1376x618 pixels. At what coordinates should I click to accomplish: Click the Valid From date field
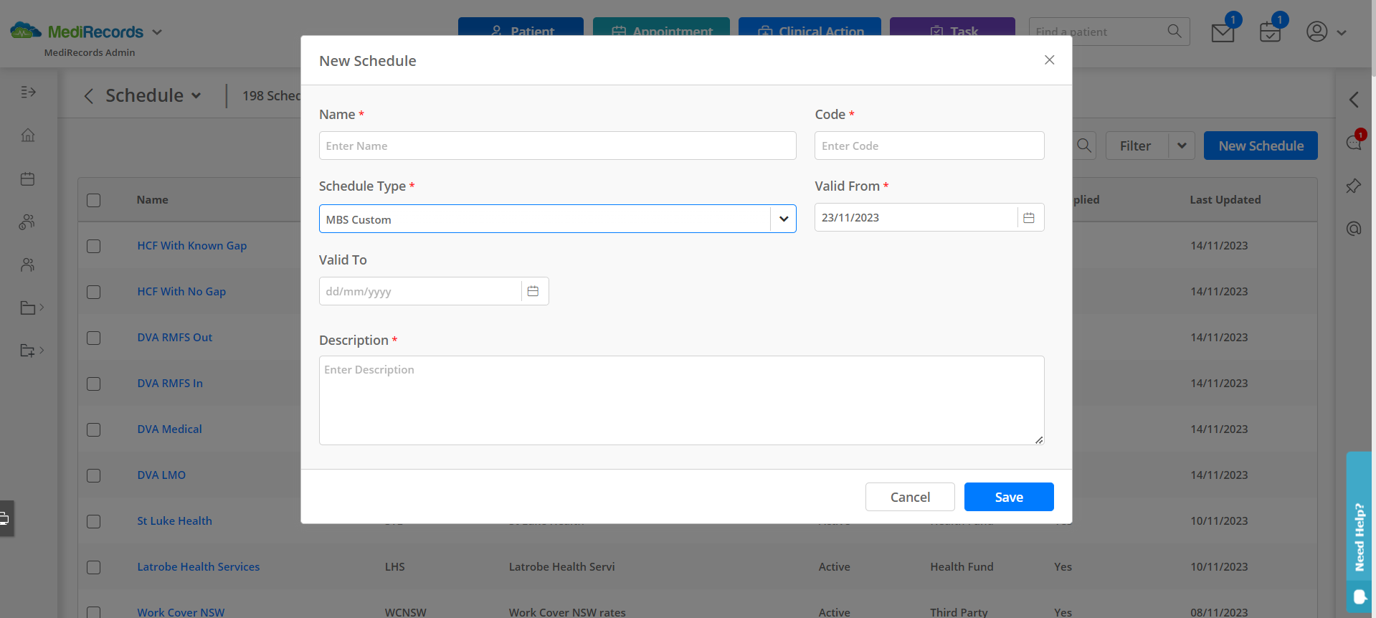click(x=916, y=217)
